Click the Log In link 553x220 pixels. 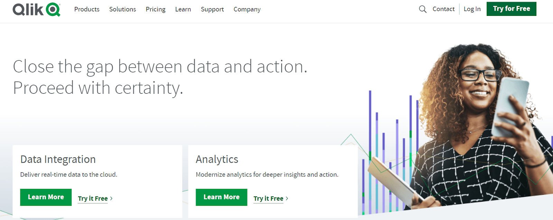tap(472, 9)
